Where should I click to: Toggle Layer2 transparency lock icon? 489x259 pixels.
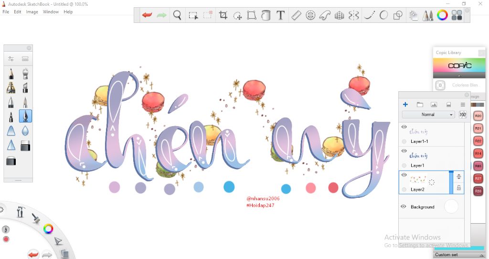point(459,188)
